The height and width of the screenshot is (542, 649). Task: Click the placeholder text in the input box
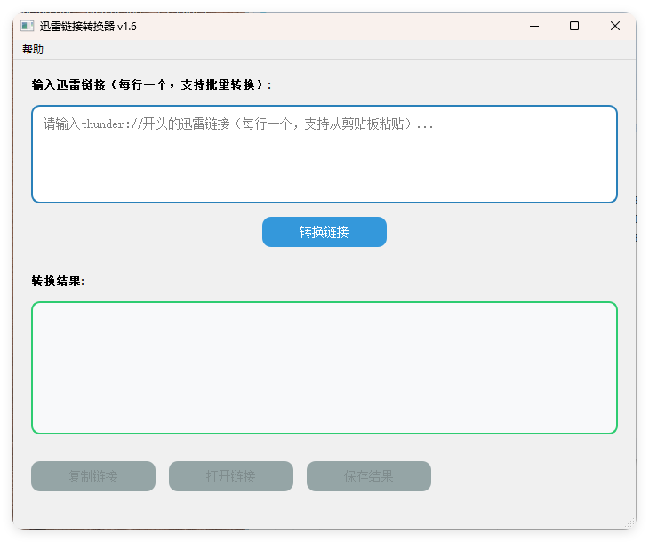238,124
